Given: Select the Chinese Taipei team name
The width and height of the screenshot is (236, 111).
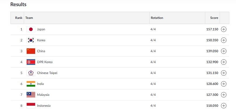Looking at the screenshot, I should tap(47, 73).
